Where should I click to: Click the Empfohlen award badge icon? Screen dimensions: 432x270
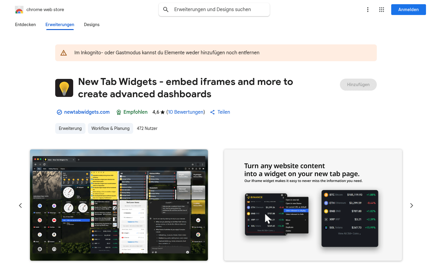tap(119, 112)
